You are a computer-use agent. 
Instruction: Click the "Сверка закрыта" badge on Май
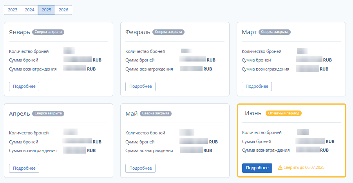click(x=156, y=114)
